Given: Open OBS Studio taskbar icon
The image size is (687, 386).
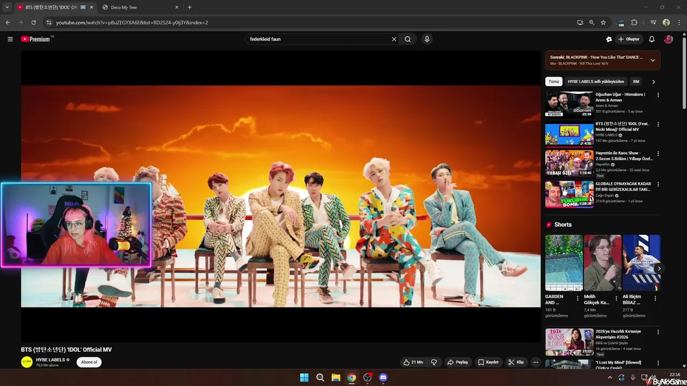Looking at the screenshot, I should [x=367, y=377].
